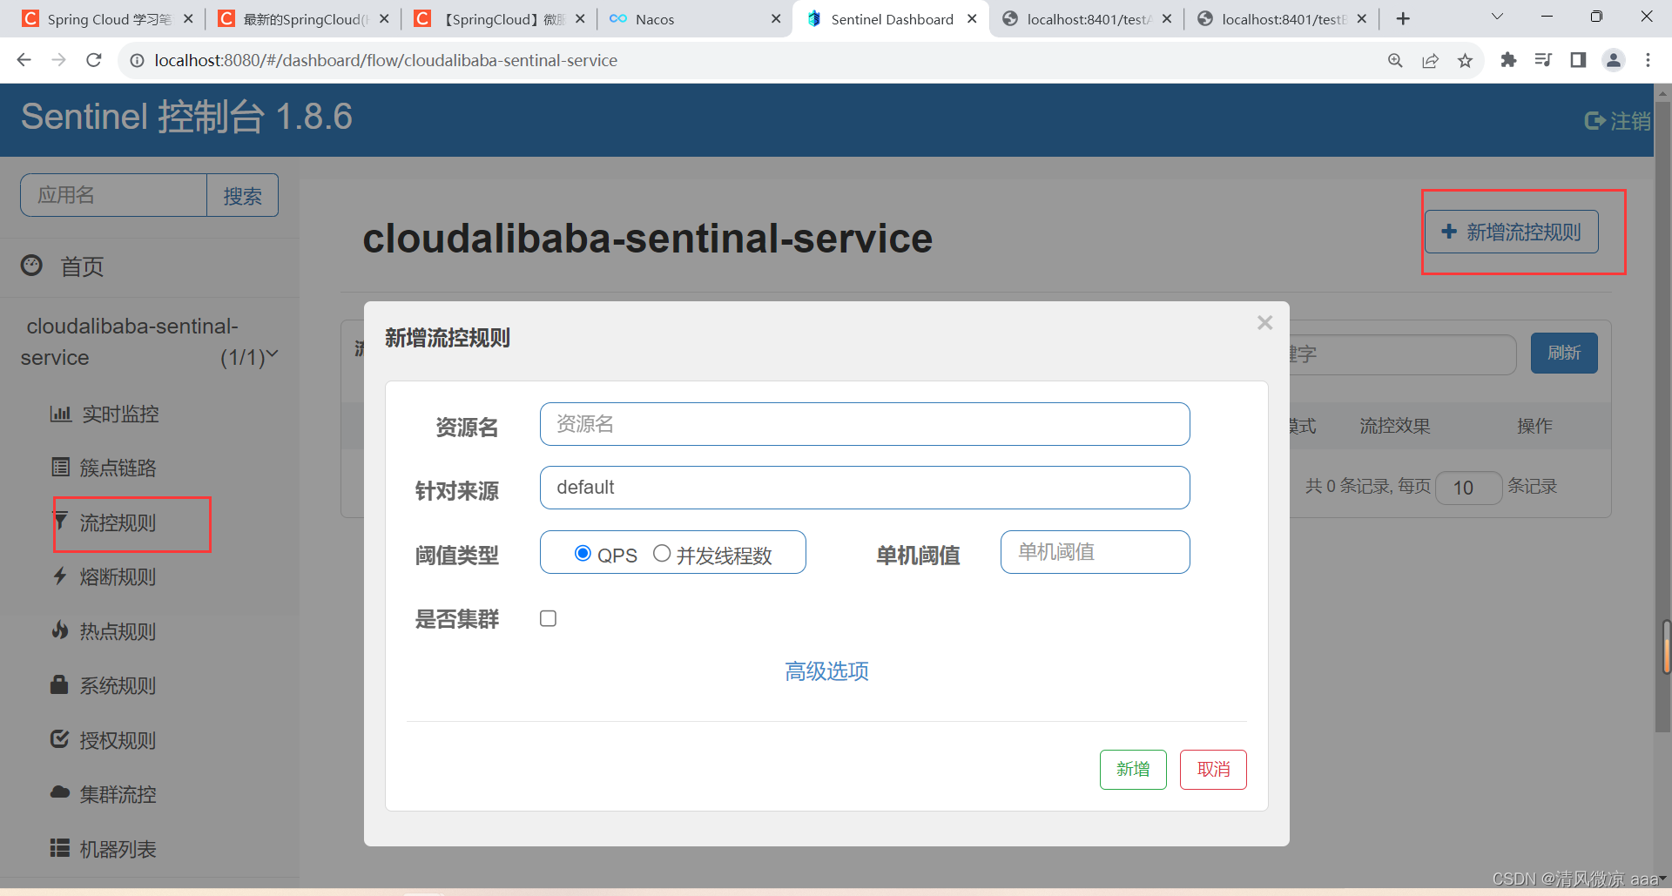Open 实时监控 bar chart icon
1672x896 pixels.
60,414
